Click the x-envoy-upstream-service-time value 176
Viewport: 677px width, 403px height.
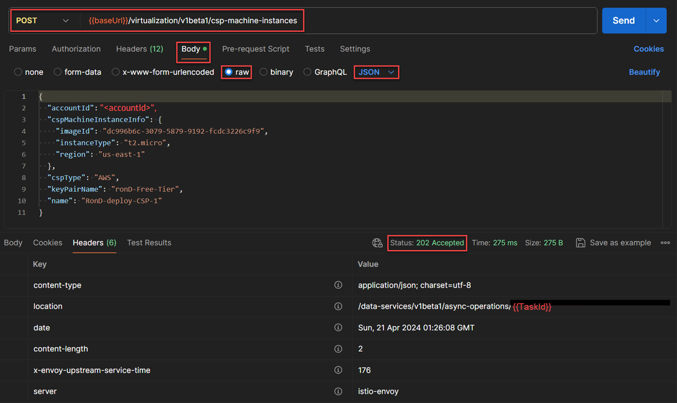tap(364, 370)
